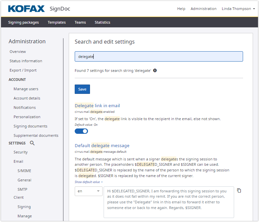This screenshot has height=222, width=259.
Task: Expand Show default value disclosure
Action: [88, 182]
